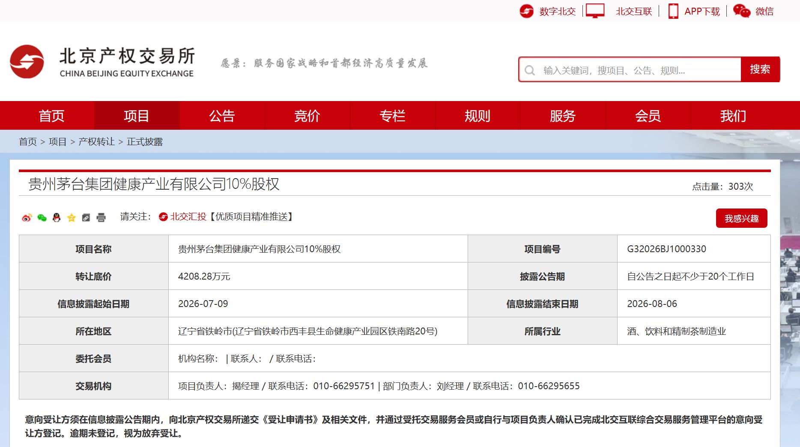Image resolution: width=800 pixels, height=447 pixels.
Task: Open the 微信 link in top bar
Action: tap(764, 12)
